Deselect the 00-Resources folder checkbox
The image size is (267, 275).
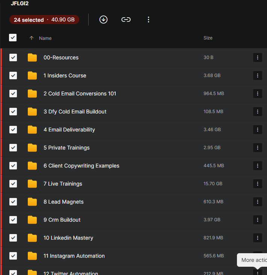pos(13,57)
